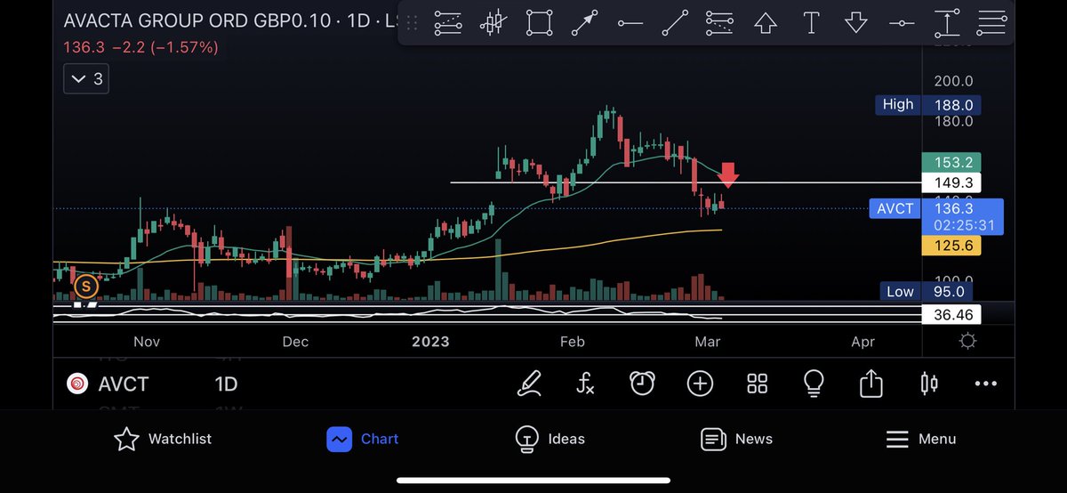Open the Ideas tab

point(550,439)
